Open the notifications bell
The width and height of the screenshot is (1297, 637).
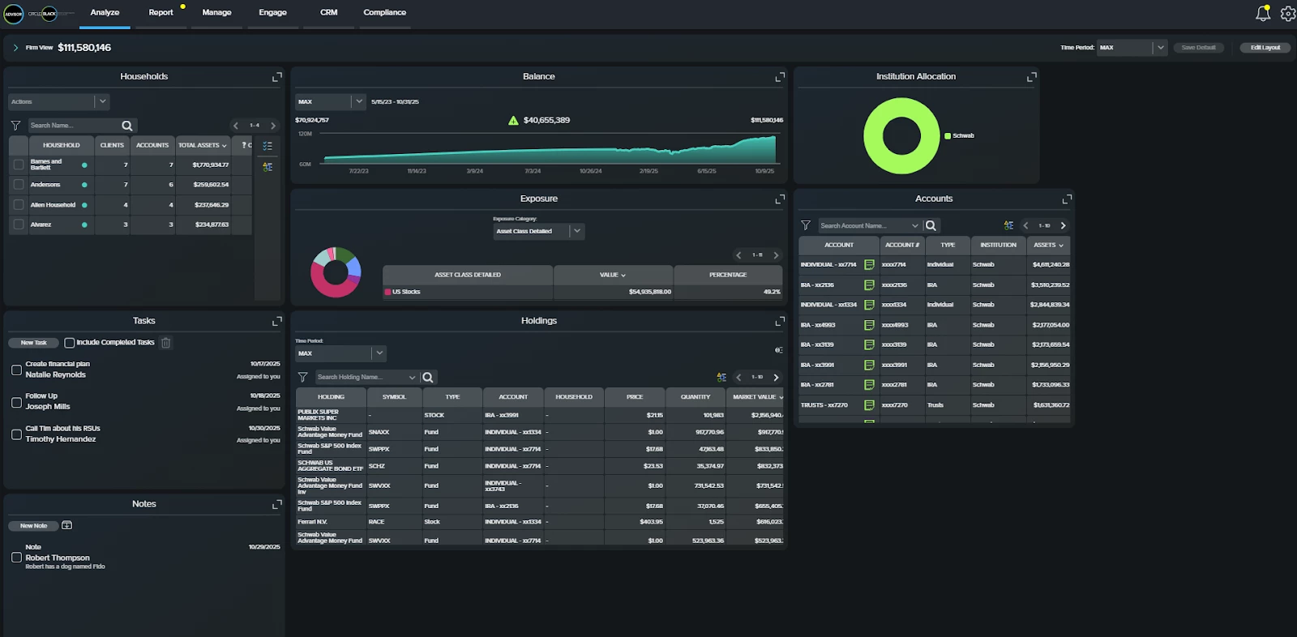(x=1263, y=13)
